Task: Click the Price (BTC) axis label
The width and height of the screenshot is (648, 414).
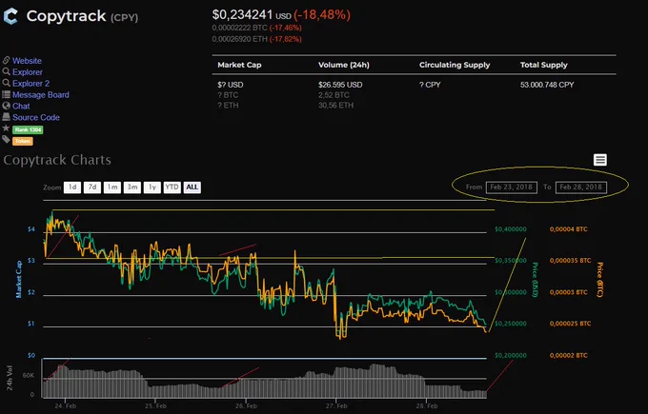Action: tap(599, 280)
